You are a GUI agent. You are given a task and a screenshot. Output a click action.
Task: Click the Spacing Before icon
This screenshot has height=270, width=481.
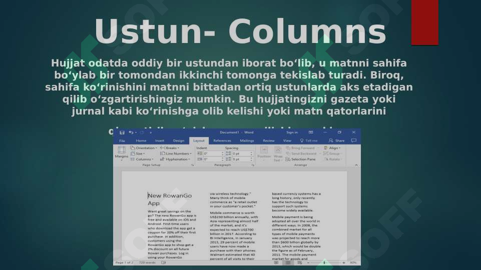(x=229, y=153)
